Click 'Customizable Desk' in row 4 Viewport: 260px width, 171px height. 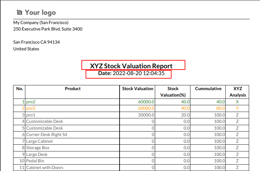click(x=45, y=121)
